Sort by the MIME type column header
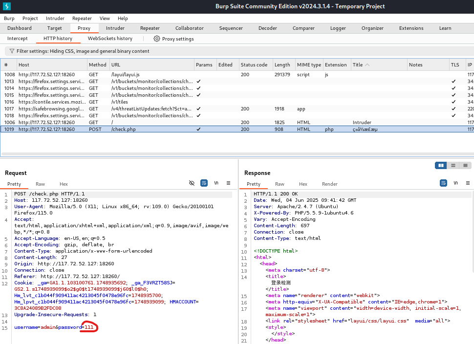The width and height of the screenshot is (474, 344). click(309, 64)
